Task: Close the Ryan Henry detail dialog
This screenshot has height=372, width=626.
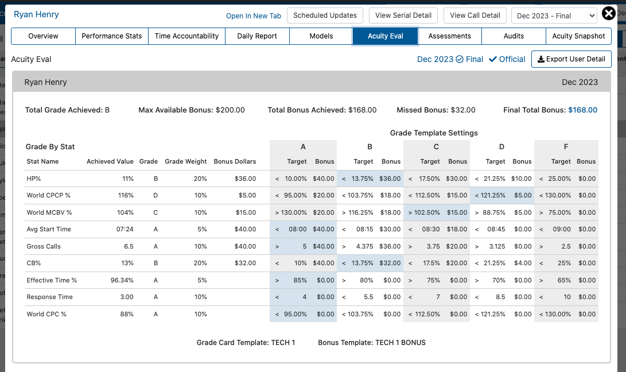Action: coord(608,14)
